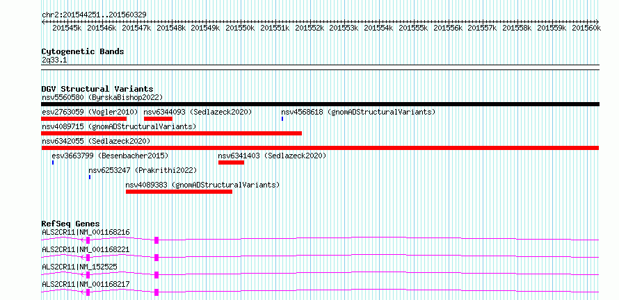This screenshot has height=300, width=619.
Task: Click the red nsv4089383 variant bar
Action: click(179, 192)
